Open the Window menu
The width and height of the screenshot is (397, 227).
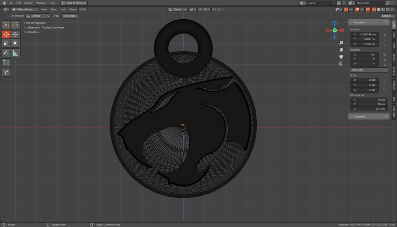[41, 3]
